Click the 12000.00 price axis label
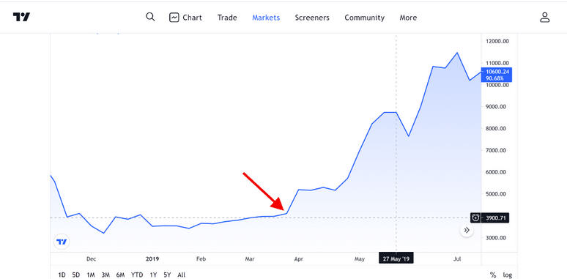The height and width of the screenshot is (279, 567). point(497,41)
